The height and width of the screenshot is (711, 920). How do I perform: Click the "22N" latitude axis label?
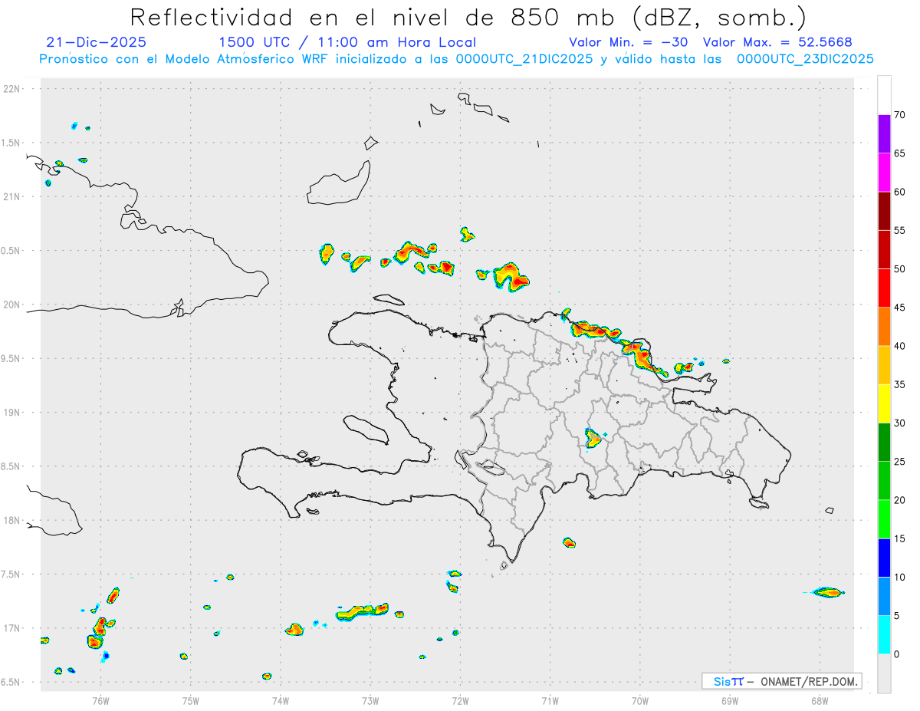(x=13, y=89)
